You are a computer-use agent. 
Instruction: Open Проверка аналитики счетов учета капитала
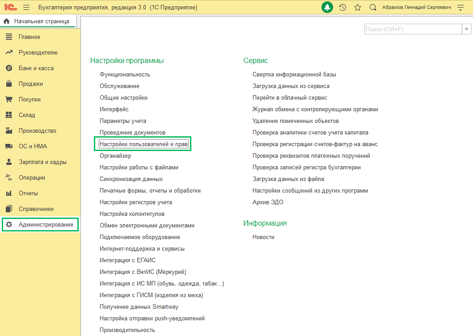pos(310,132)
